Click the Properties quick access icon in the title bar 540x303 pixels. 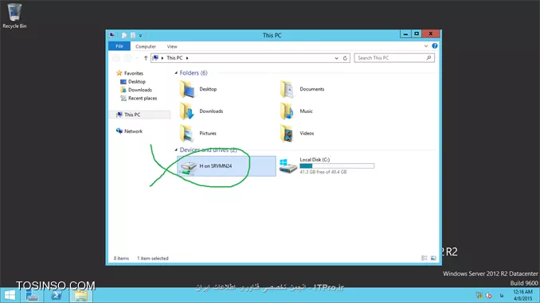coord(124,35)
